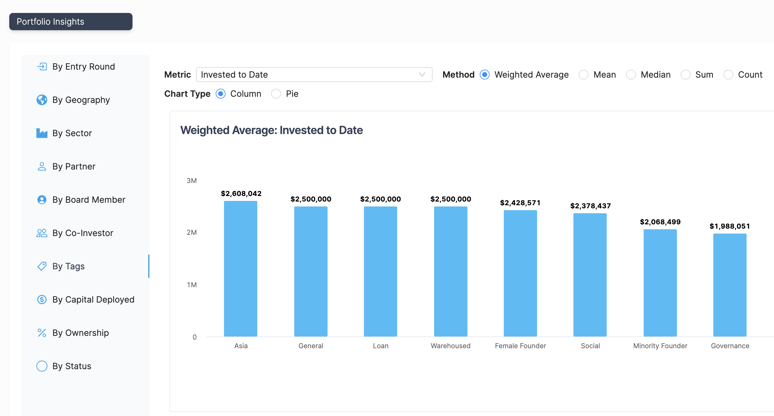Open the Metric dropdown chevron
This screenshot has height=416, width=774.
coord(422,75)
